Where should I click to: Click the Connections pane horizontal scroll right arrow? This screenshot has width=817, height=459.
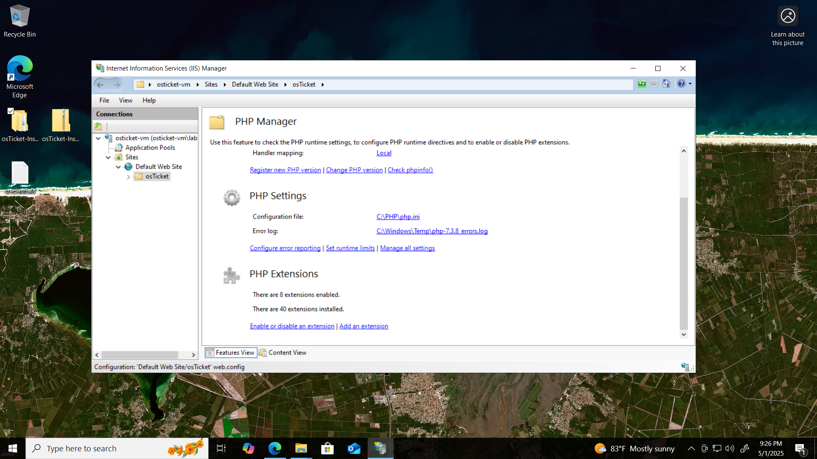tap(194, 355)
